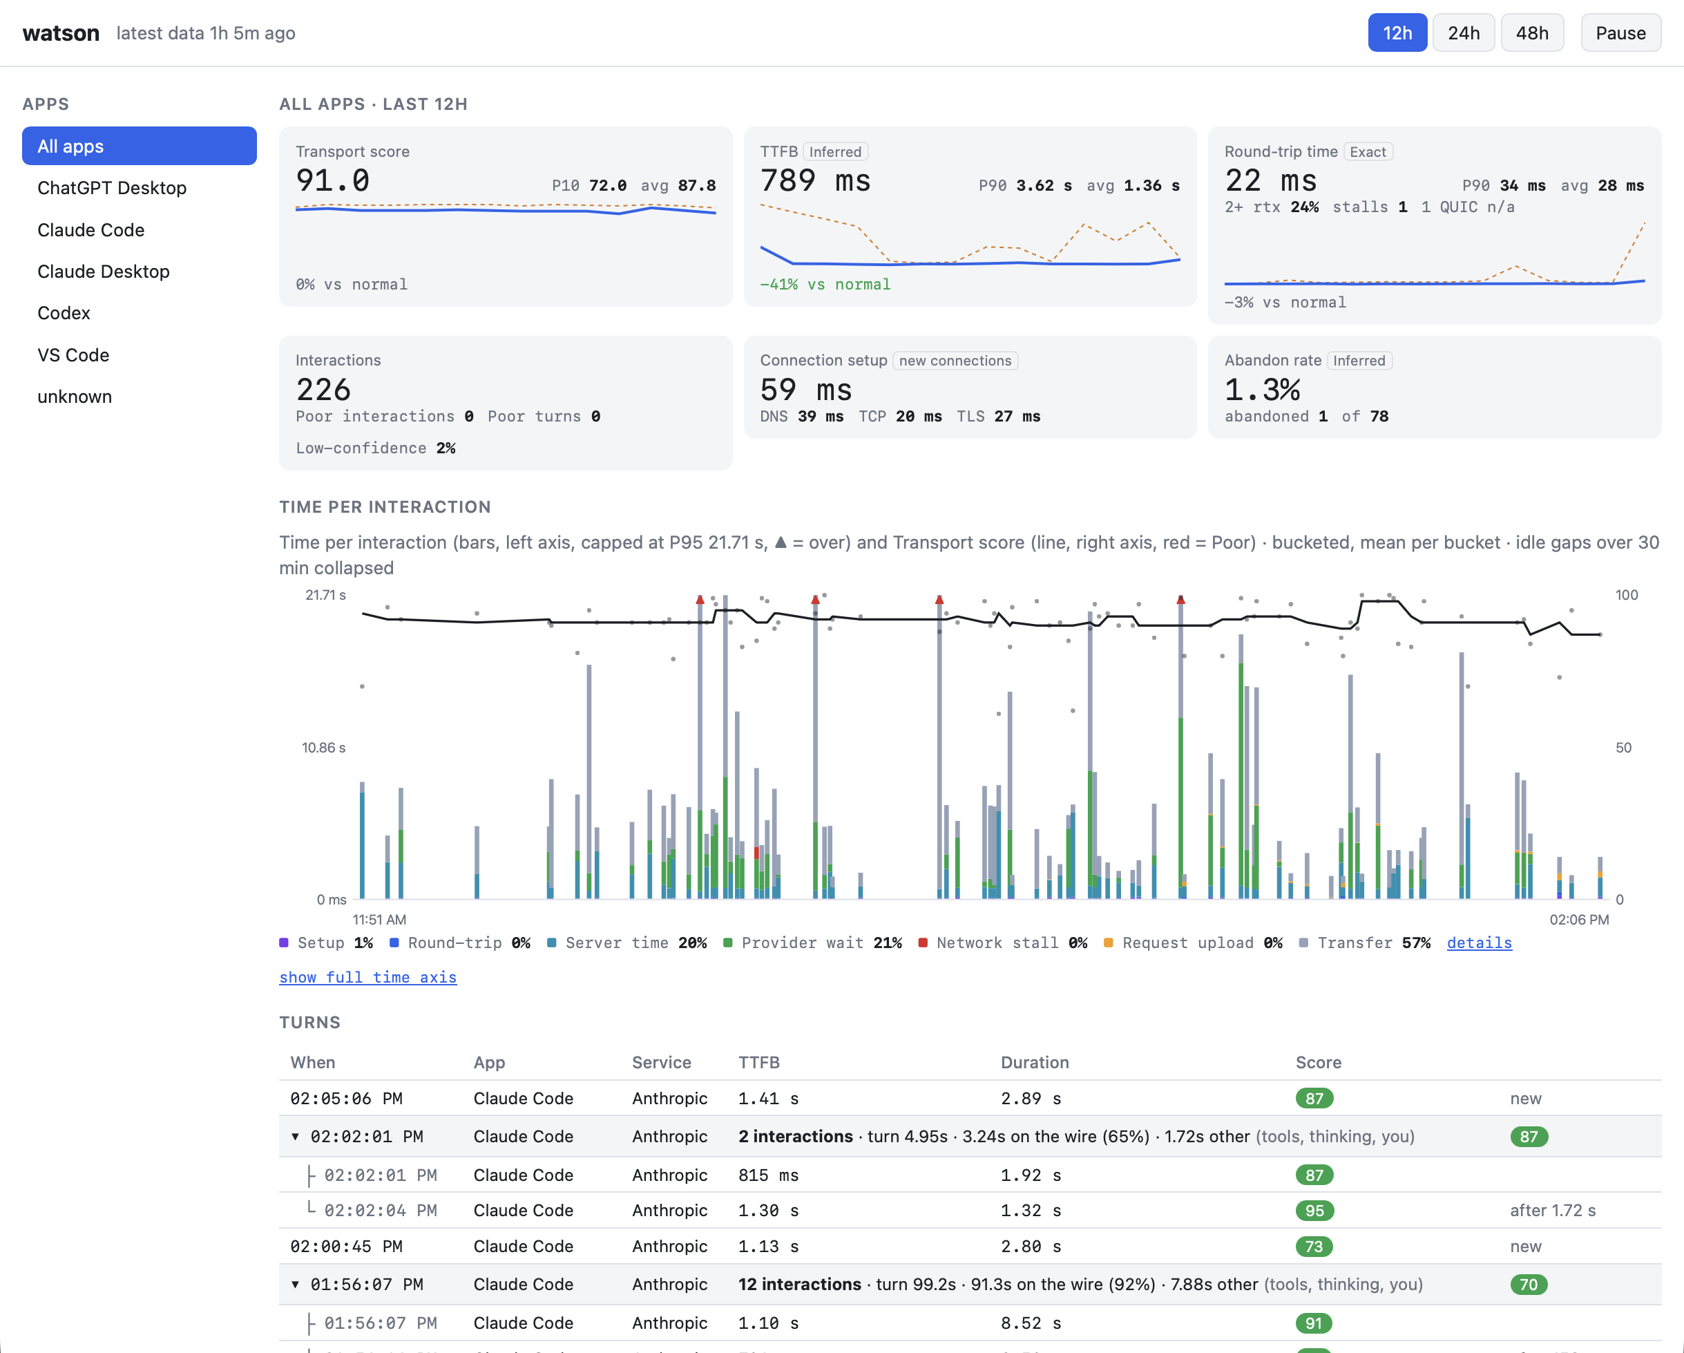Click the red Network stall legend swatch
1684x1353 pixels.
point(924,942)
